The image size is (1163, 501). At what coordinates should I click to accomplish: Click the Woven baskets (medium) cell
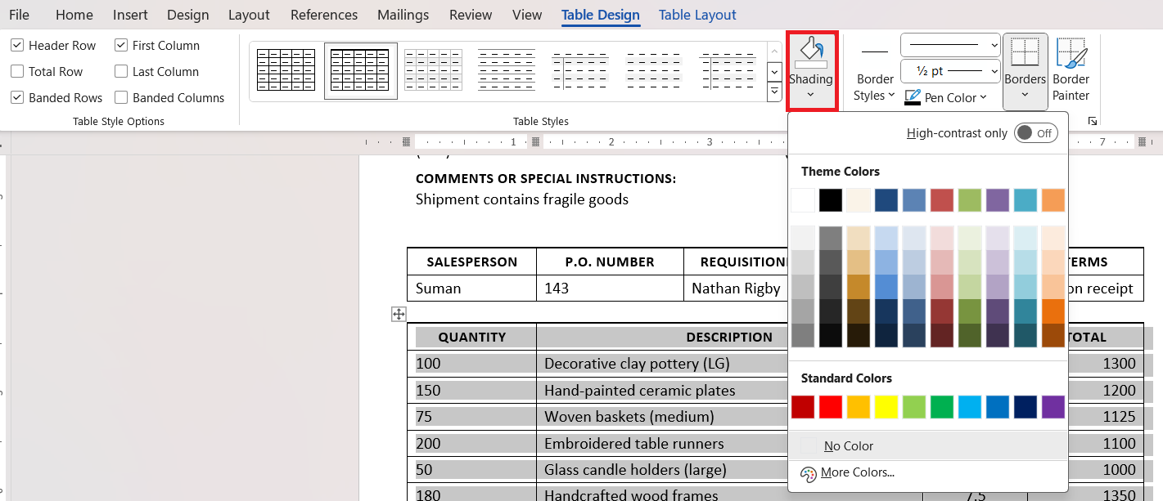629,417
